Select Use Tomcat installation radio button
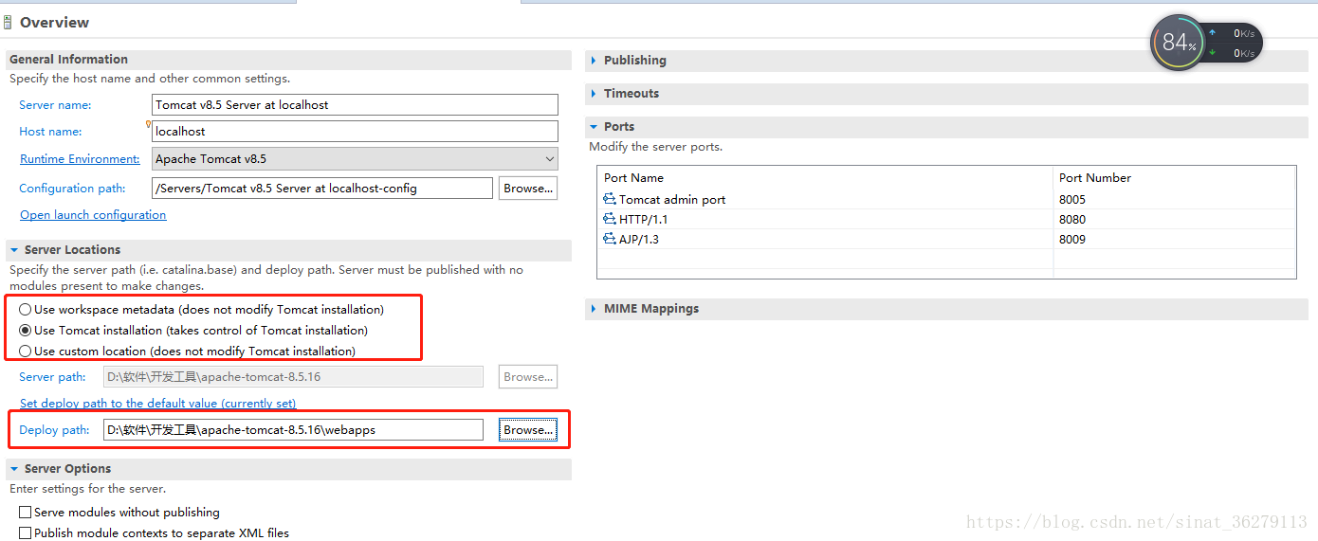Screen dimensions: 1318x541 [x=26, y=330]
